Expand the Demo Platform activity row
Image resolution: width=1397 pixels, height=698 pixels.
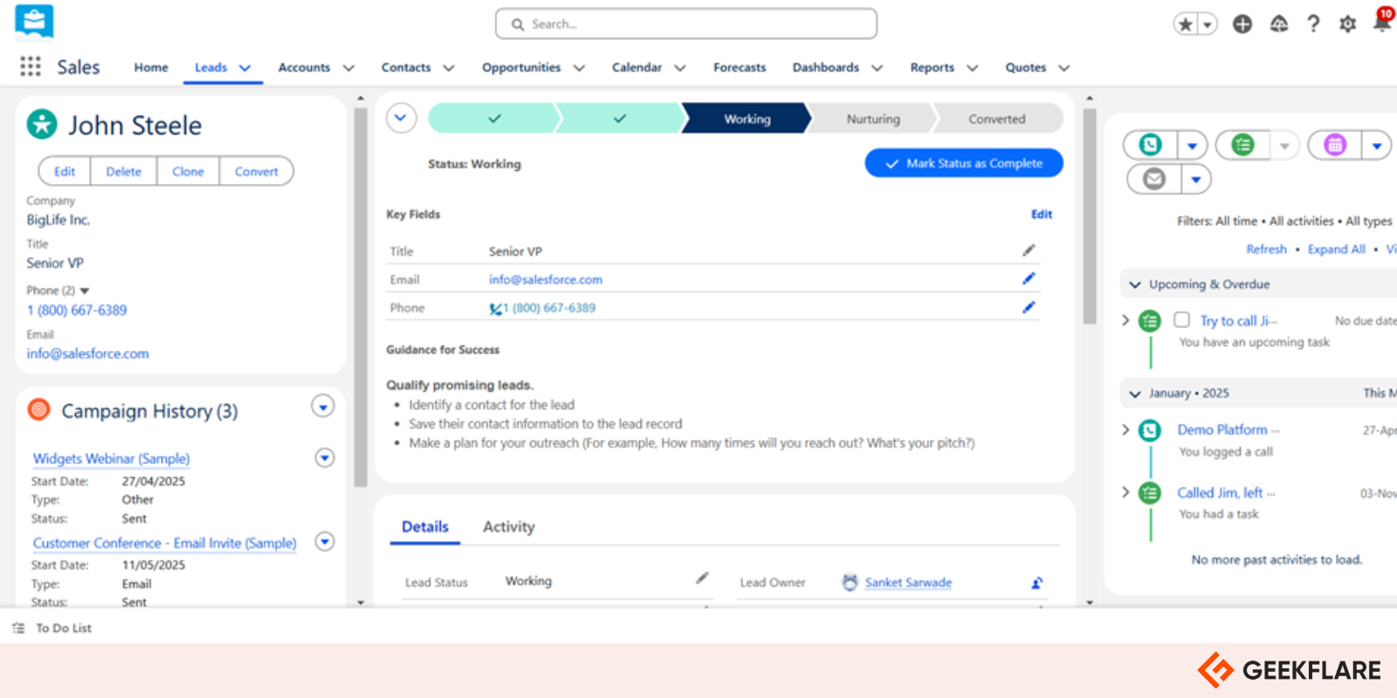pos(1125,429)
